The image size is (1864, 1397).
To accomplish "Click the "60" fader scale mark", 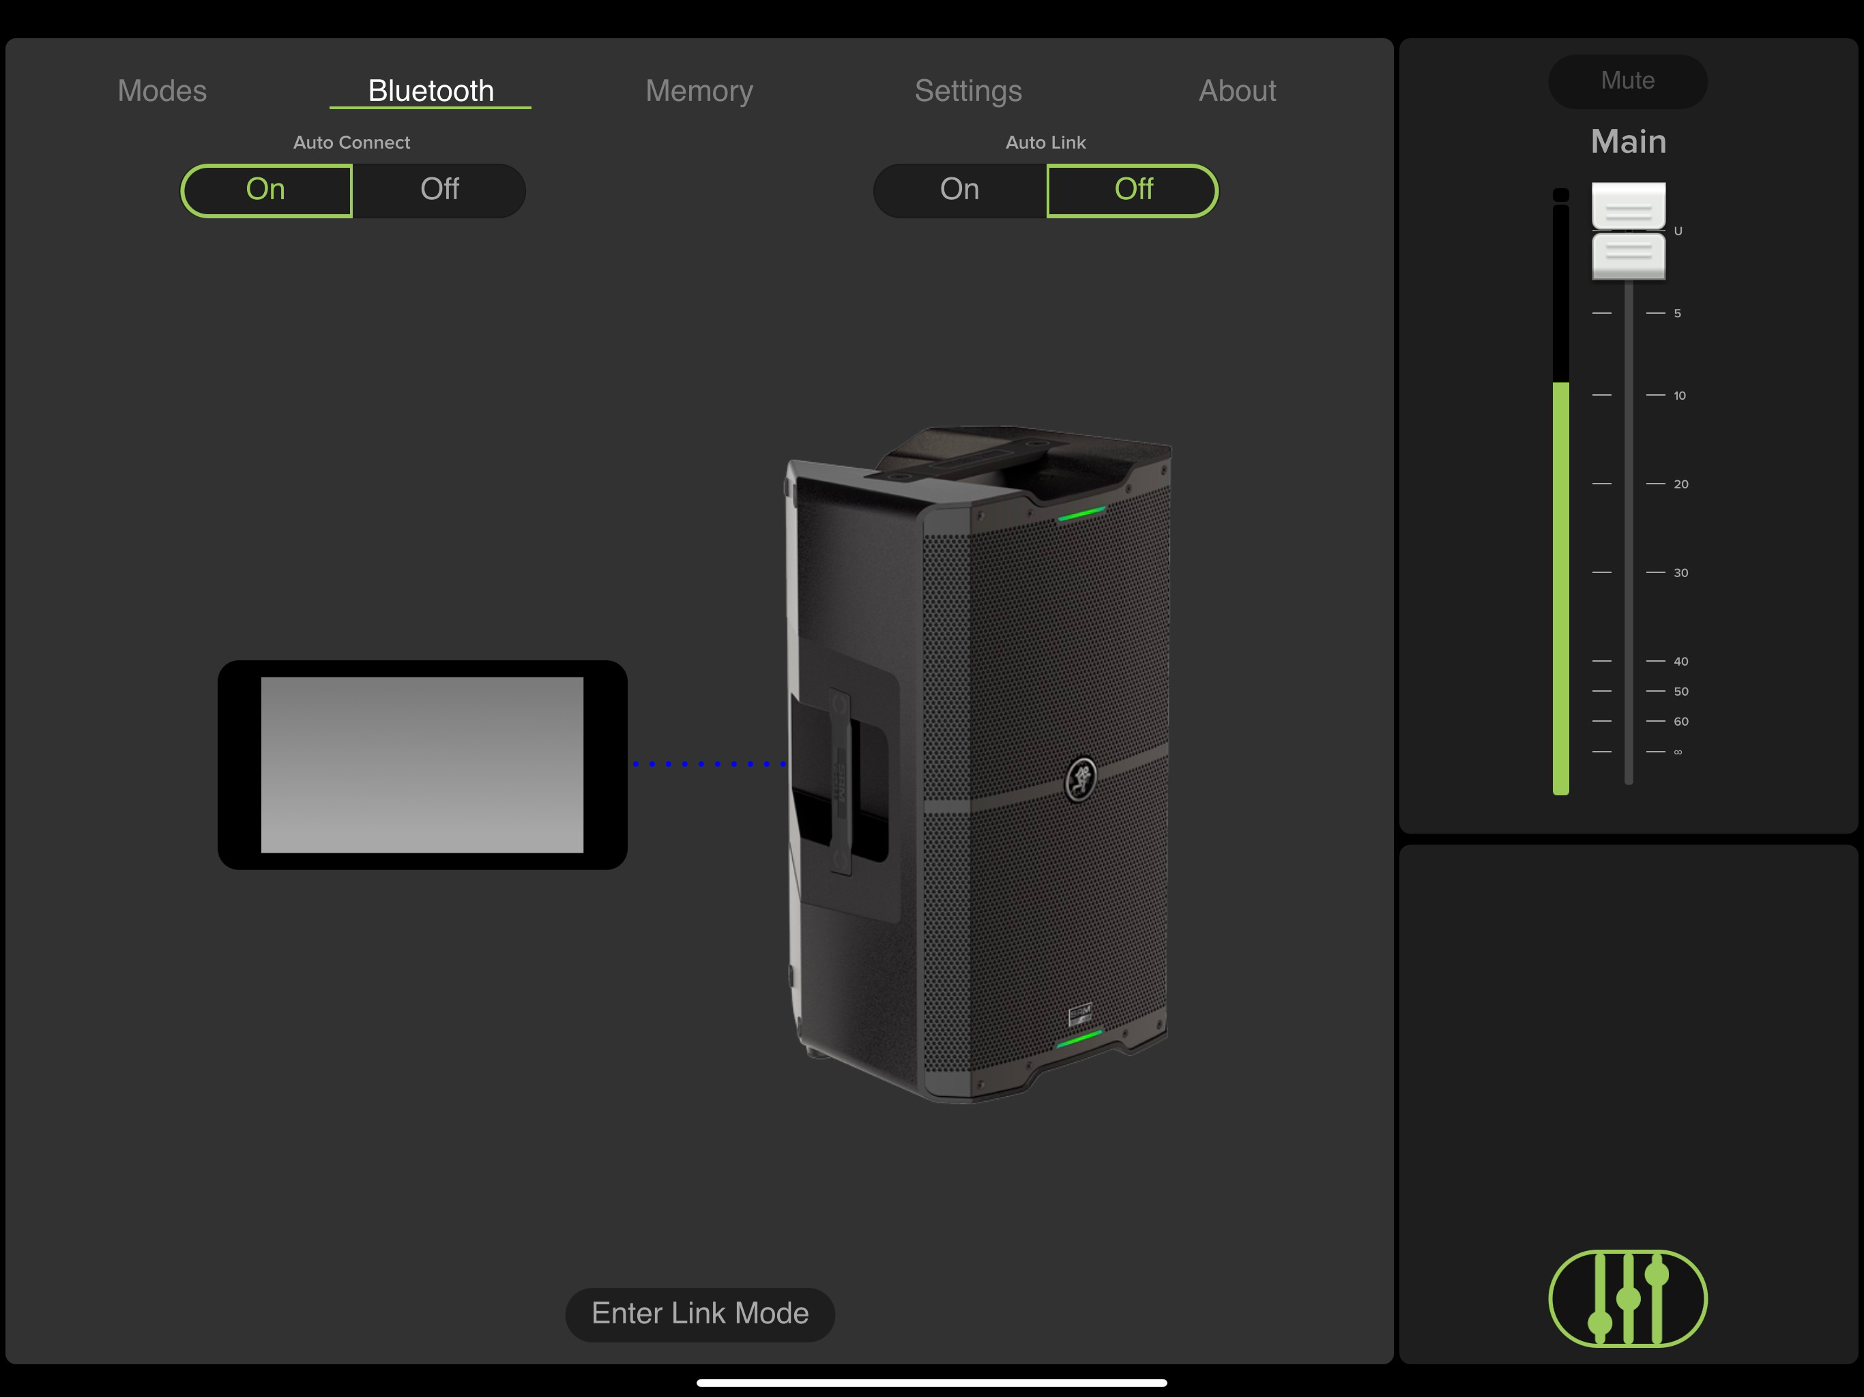I will coord(1680,721).
